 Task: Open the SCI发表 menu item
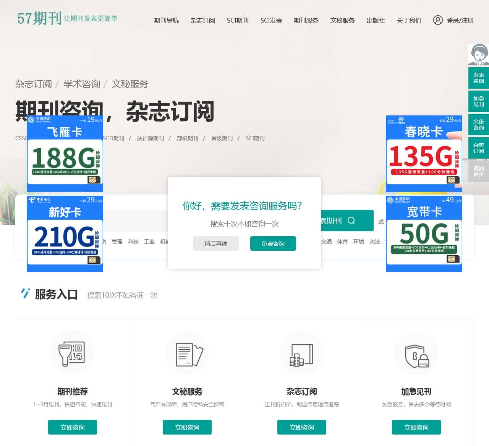click(271, 20)
